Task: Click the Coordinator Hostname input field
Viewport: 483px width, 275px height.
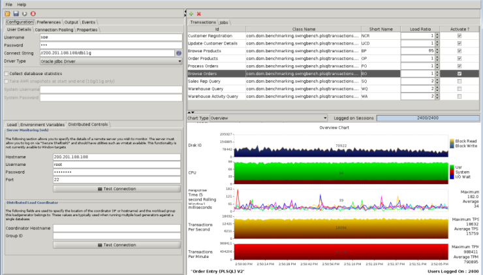Action: 116,227
